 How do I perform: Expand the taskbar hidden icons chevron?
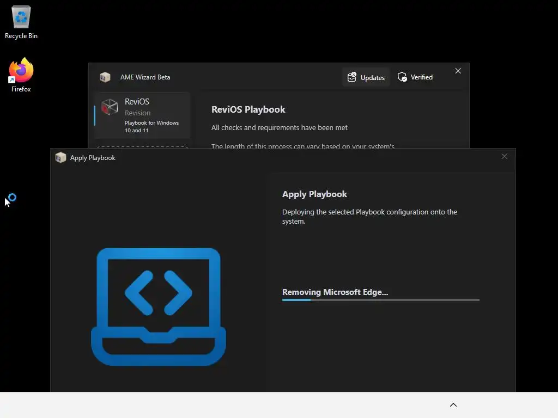tap(453, 405)
